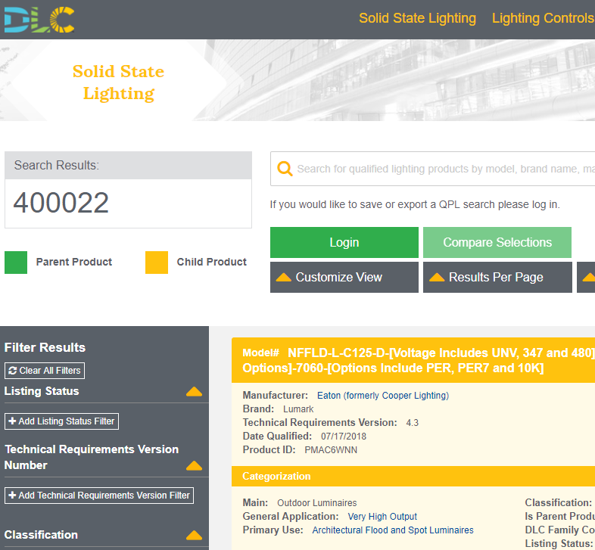Click Add Listing Status Filter

[x=61, y=421]
